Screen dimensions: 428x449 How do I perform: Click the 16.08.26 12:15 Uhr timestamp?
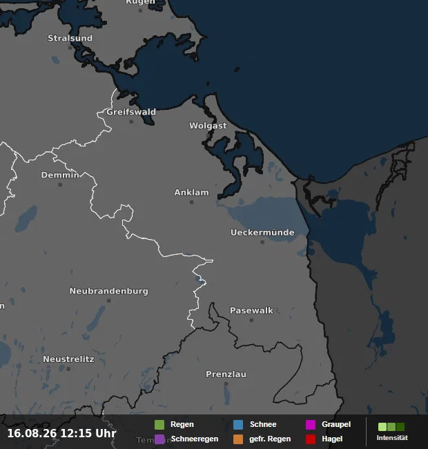tap(62, 433)
